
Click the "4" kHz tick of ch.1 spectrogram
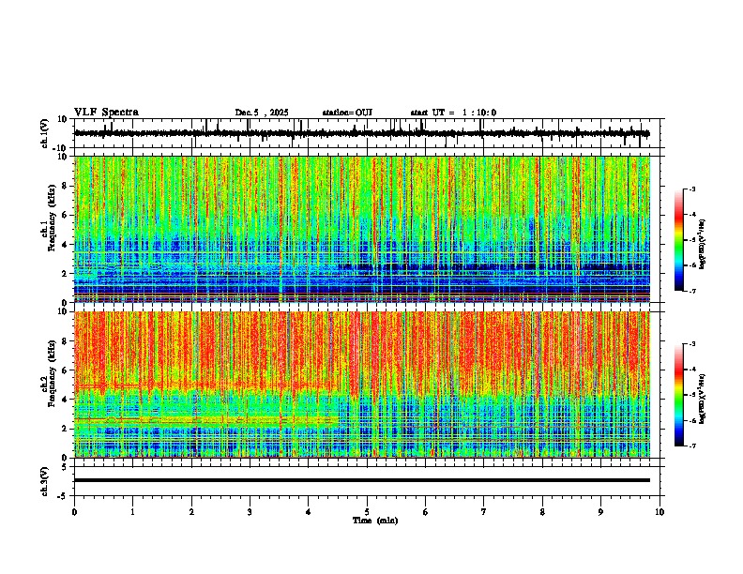(66, 245)
